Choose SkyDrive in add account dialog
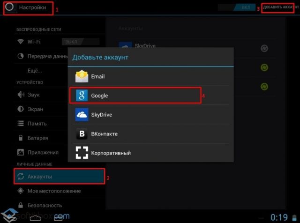 coord(150,115)
